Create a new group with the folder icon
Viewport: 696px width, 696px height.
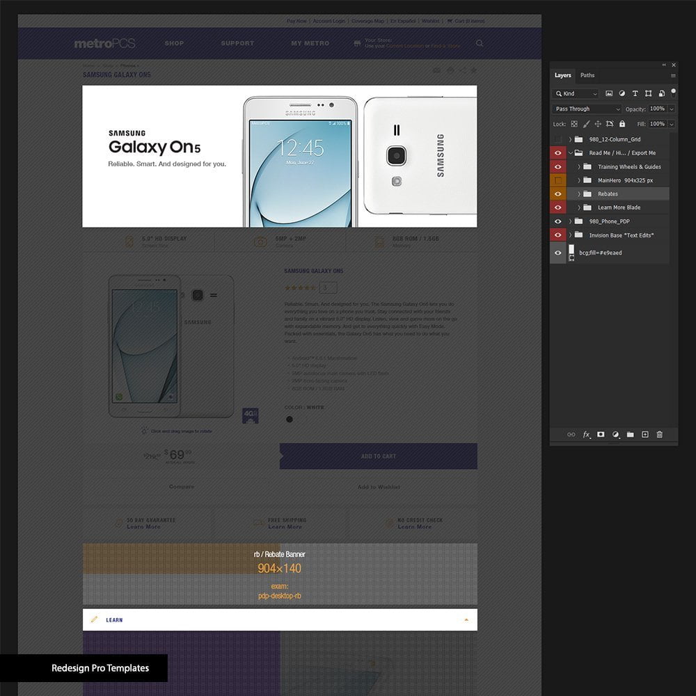(630, 434)
